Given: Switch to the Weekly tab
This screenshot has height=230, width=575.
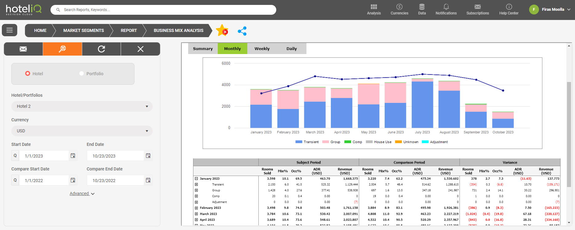Looking at the screenshot, I should pyautogui.click(x=262, y=49).
